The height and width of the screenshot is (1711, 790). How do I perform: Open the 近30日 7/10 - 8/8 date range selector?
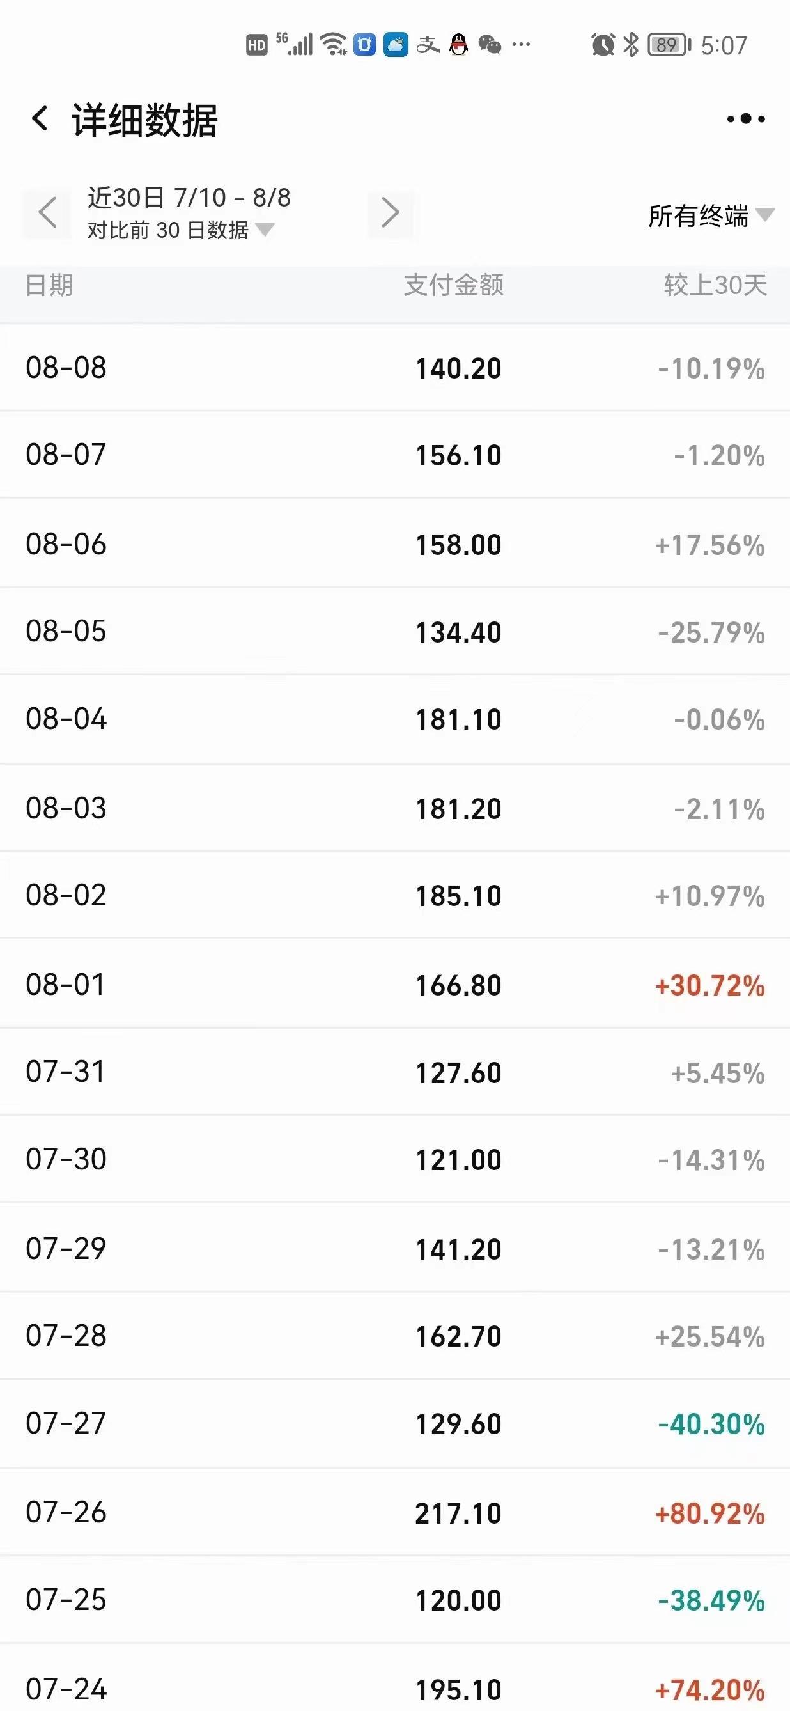click(x=189, y=198)
